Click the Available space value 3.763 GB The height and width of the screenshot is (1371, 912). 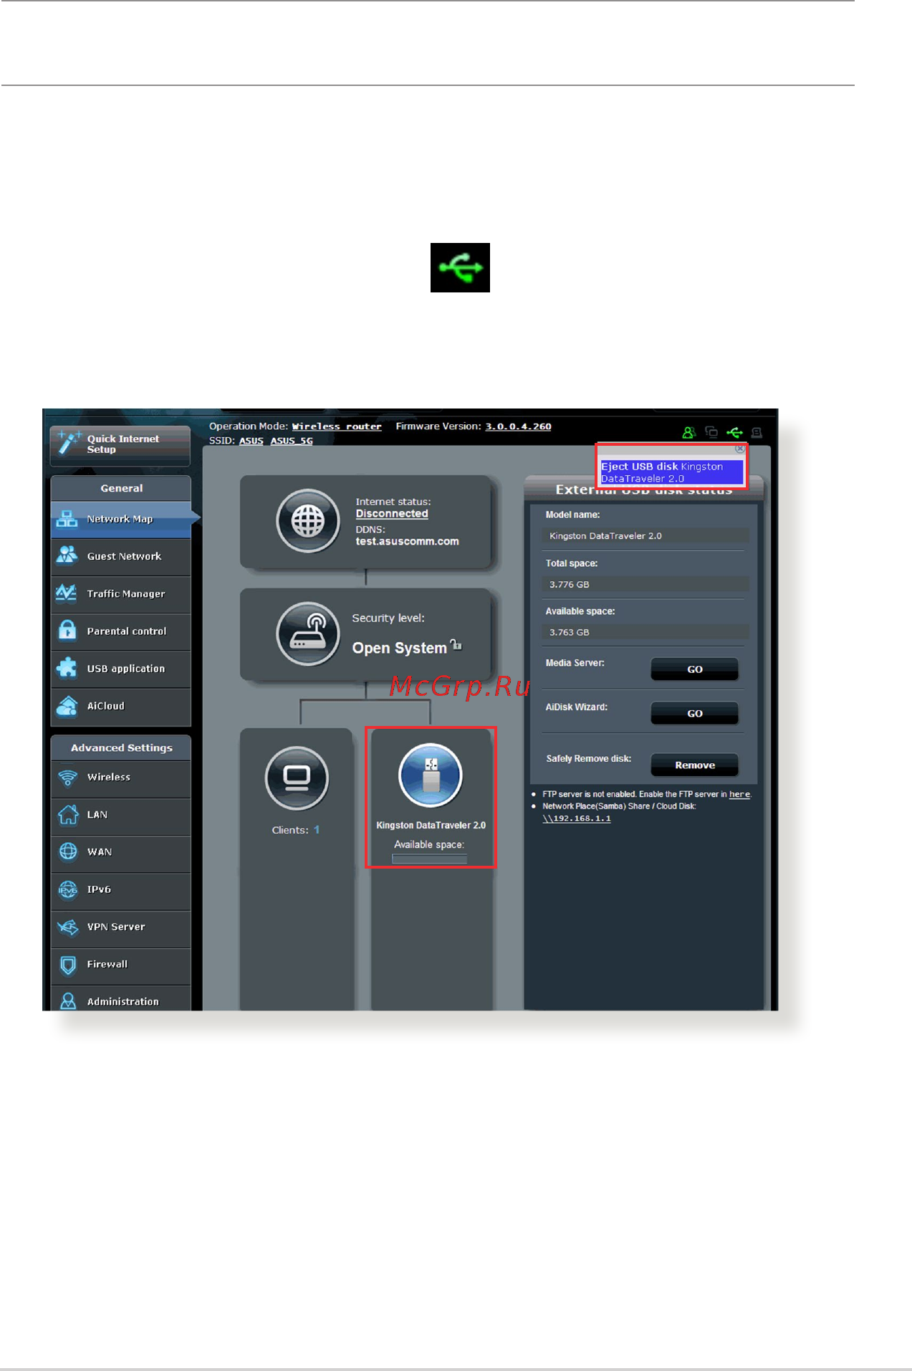645,632
